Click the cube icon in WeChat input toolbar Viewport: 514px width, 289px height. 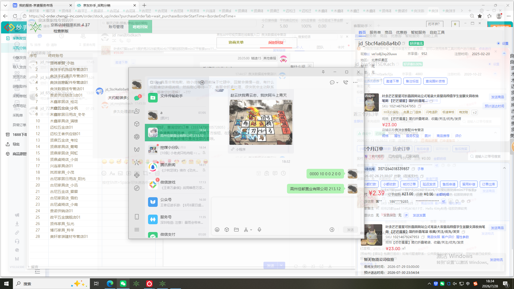(x=227, y=230)
